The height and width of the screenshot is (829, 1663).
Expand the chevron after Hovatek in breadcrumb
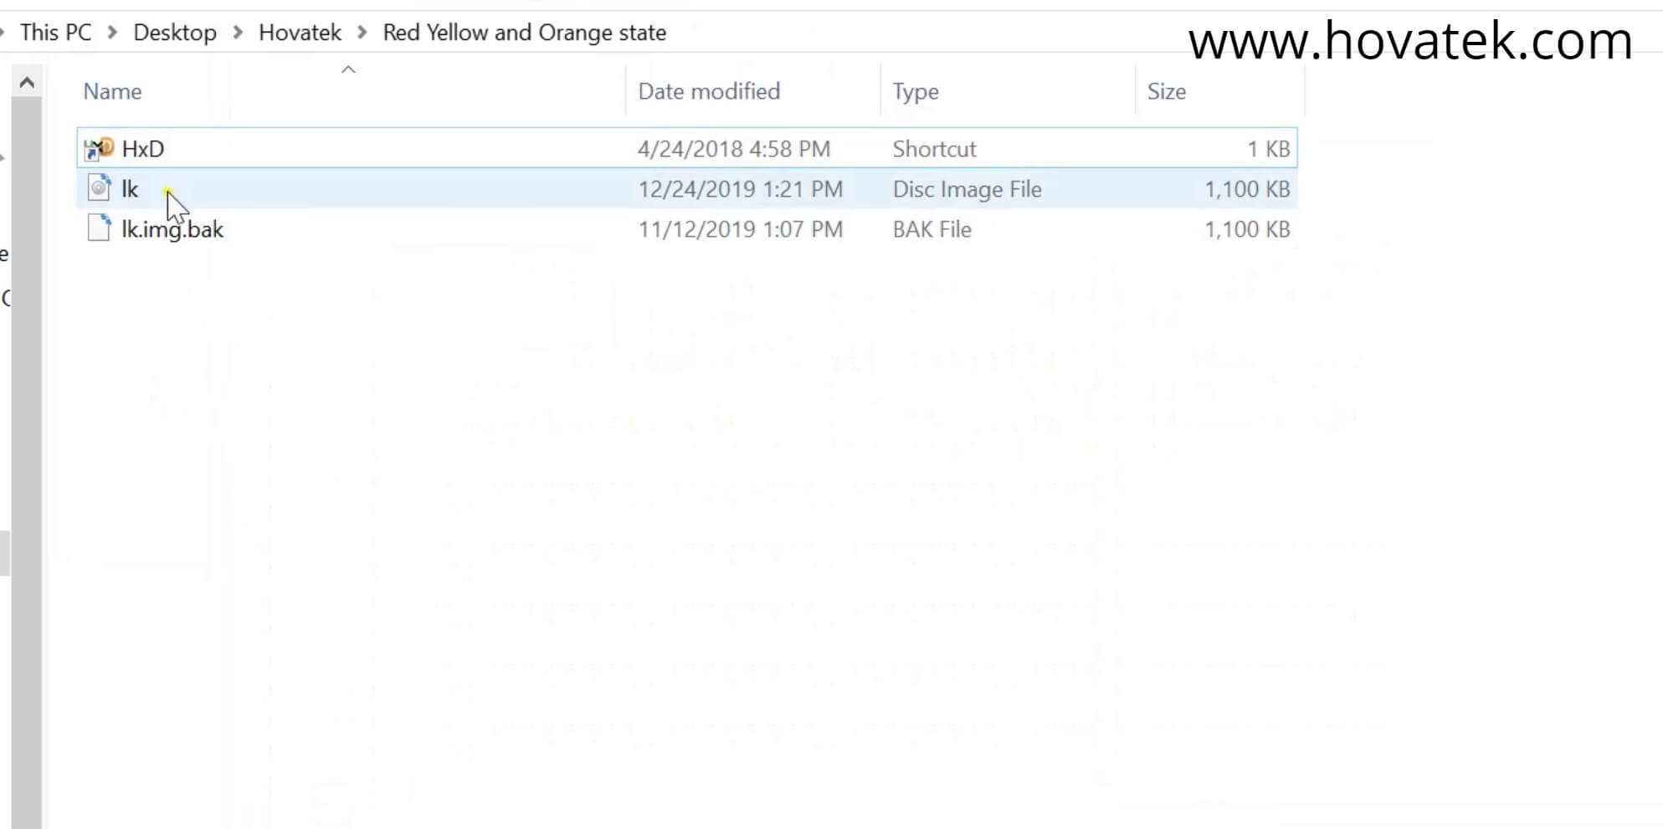pyautogui.click(x=362, y=32)
